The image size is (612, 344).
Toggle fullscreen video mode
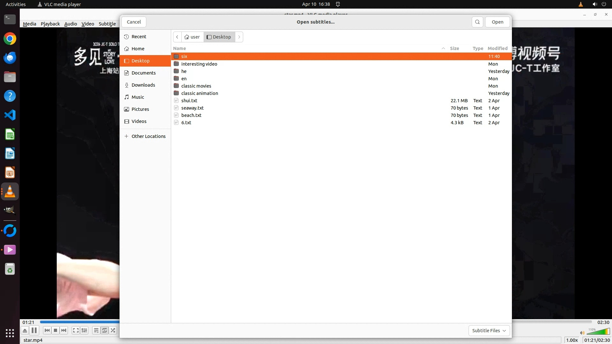[x=76, y=330]
